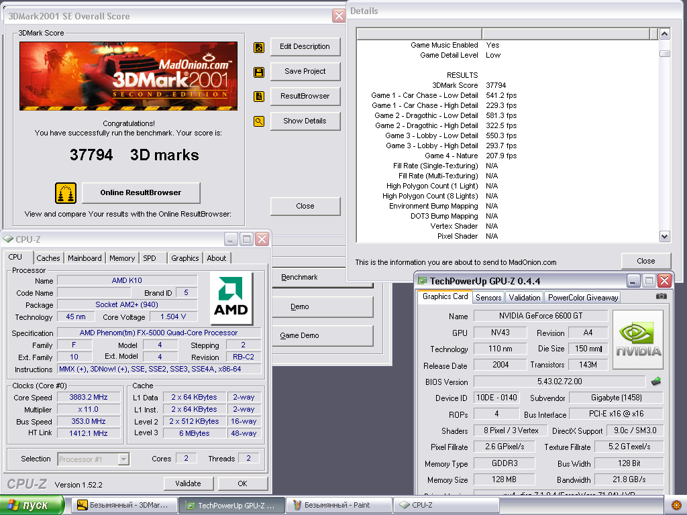The image size is (687, 515).
Task: Click the Benchmark button in 3DMark
Action: tap(322, 277)
